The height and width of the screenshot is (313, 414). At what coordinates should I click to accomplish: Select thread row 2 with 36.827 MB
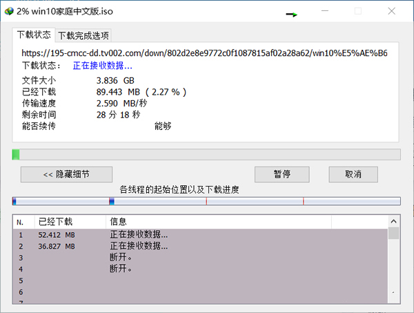point(200,246)
